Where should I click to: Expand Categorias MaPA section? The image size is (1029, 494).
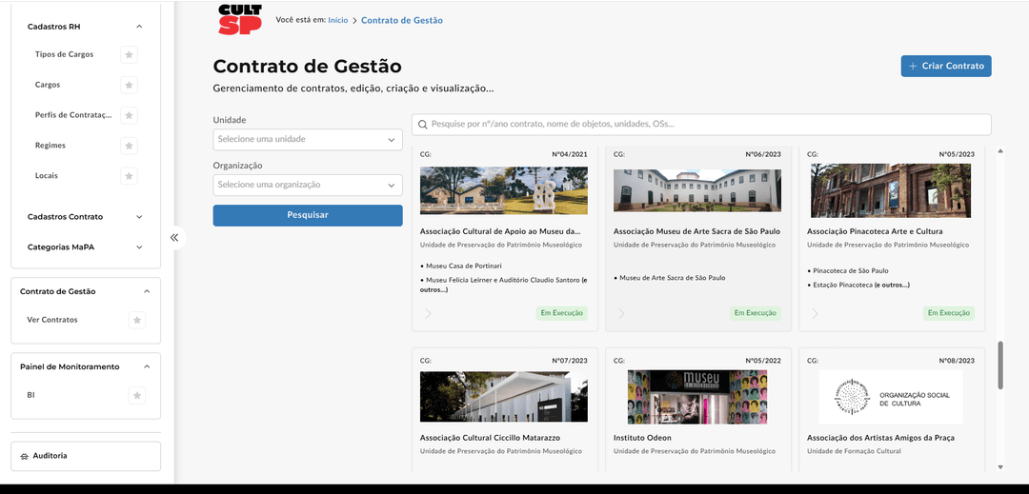139,247
